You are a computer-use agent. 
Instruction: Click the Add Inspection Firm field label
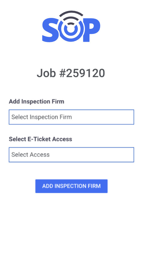click(x=36, y=102)
